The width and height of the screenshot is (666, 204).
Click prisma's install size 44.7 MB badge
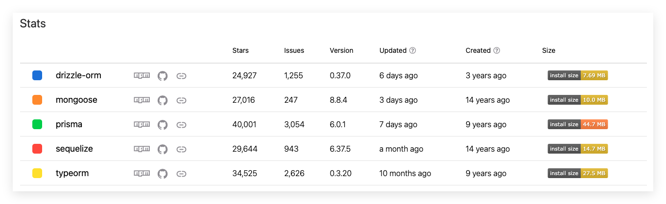tap(578, 124)
